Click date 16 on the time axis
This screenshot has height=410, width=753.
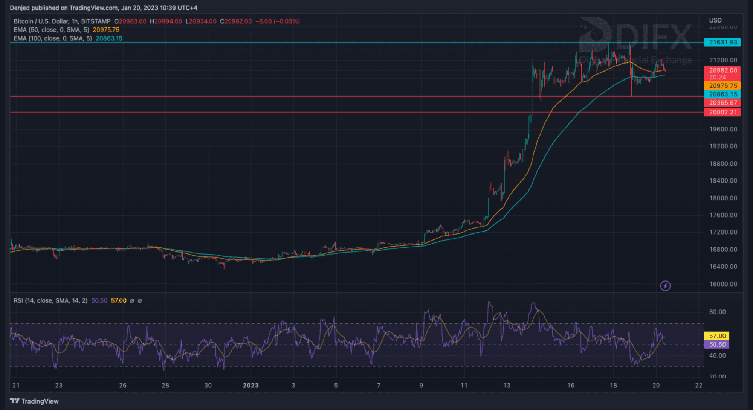coord(571,385)
